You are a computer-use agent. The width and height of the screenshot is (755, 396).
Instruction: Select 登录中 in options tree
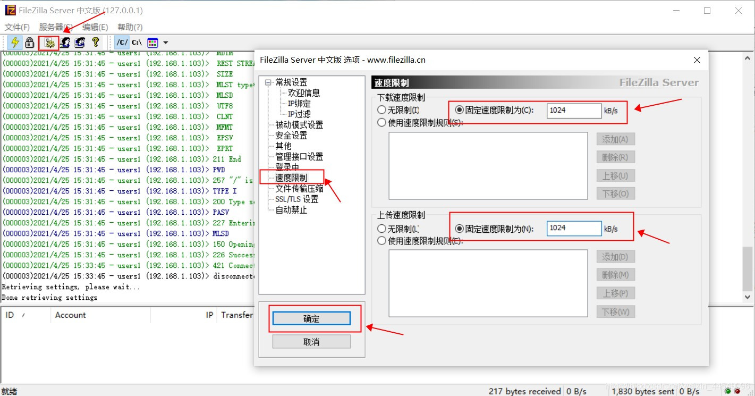287,167
